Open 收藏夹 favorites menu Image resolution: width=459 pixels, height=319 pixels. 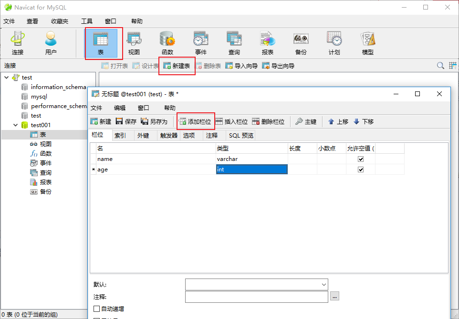point(60,21)
